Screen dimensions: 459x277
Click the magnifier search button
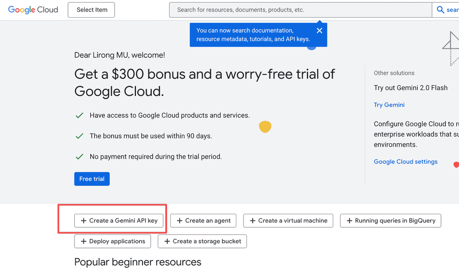point(446,10)
